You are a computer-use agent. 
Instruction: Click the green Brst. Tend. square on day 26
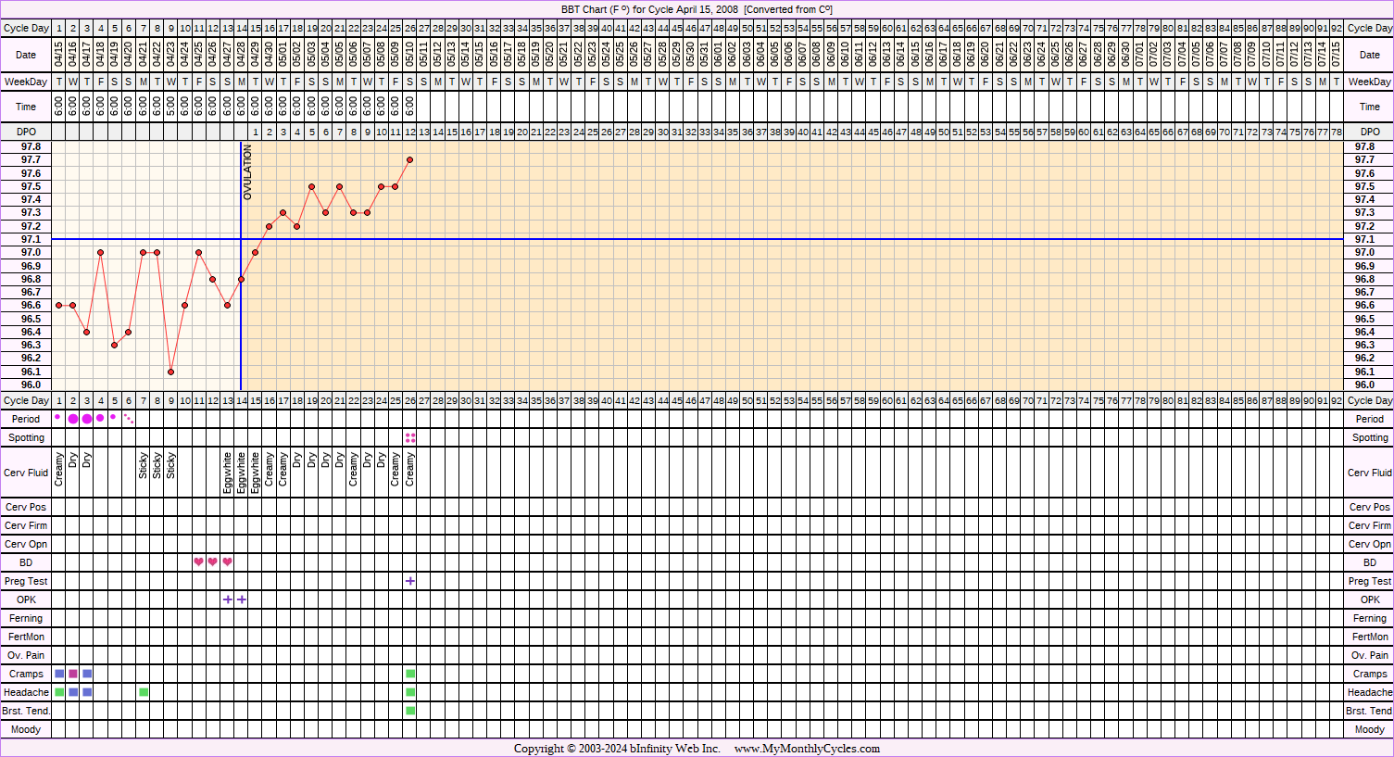(x=410, y=711)
